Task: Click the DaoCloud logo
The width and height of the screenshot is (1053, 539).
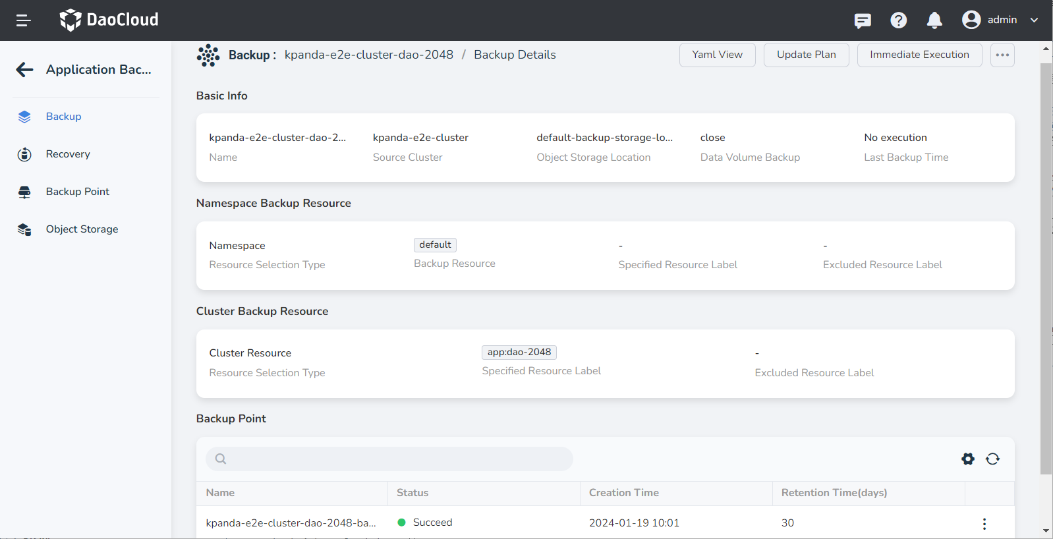Action: (109, 20)
